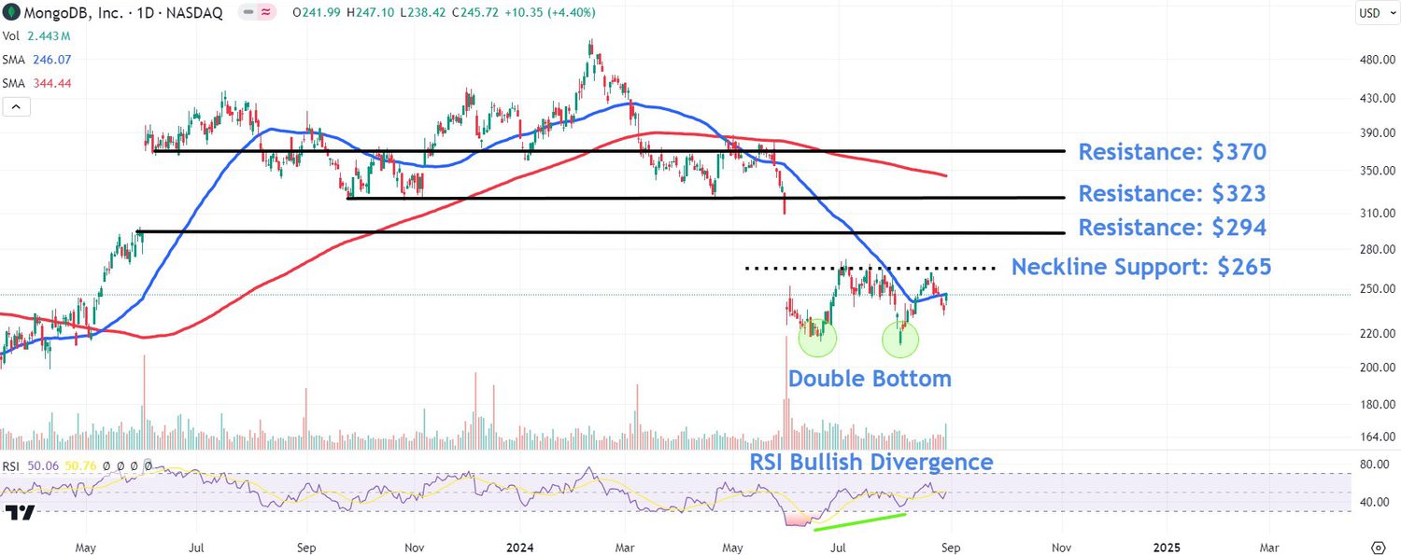Image resolution: width=1401 pixels, height=555 pixels.
Task: Click the 40.00 RSI axis label
Action: point(1376,502)
